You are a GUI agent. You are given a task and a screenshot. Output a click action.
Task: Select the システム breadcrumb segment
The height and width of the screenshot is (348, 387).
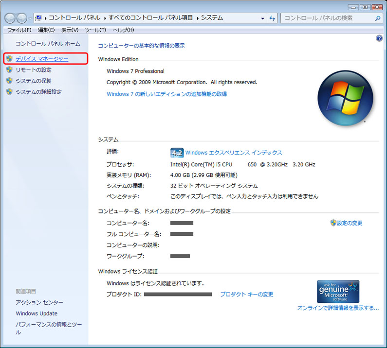(x=212, y=18)
